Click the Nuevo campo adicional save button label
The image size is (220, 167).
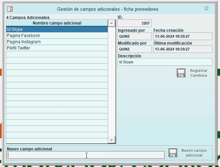[194, 153]
